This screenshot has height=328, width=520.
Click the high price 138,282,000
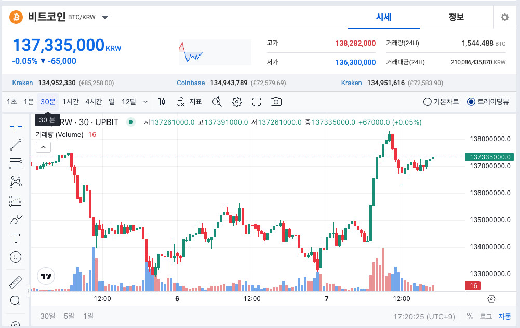tap(355, 43)
